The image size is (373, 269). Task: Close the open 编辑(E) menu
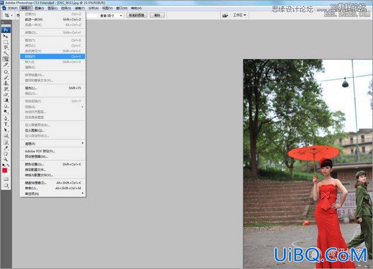(x=26, y=8)
